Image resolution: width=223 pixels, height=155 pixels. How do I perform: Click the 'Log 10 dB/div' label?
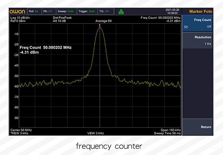click(20, 18)
